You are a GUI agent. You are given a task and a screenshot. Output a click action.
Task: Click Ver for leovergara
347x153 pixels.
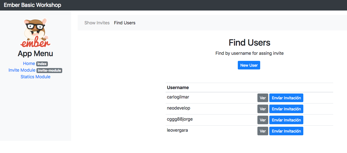(x=263, y=131)
